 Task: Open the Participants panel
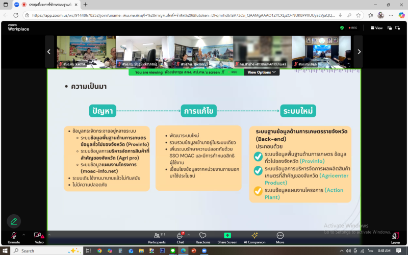tap(157, 237)
